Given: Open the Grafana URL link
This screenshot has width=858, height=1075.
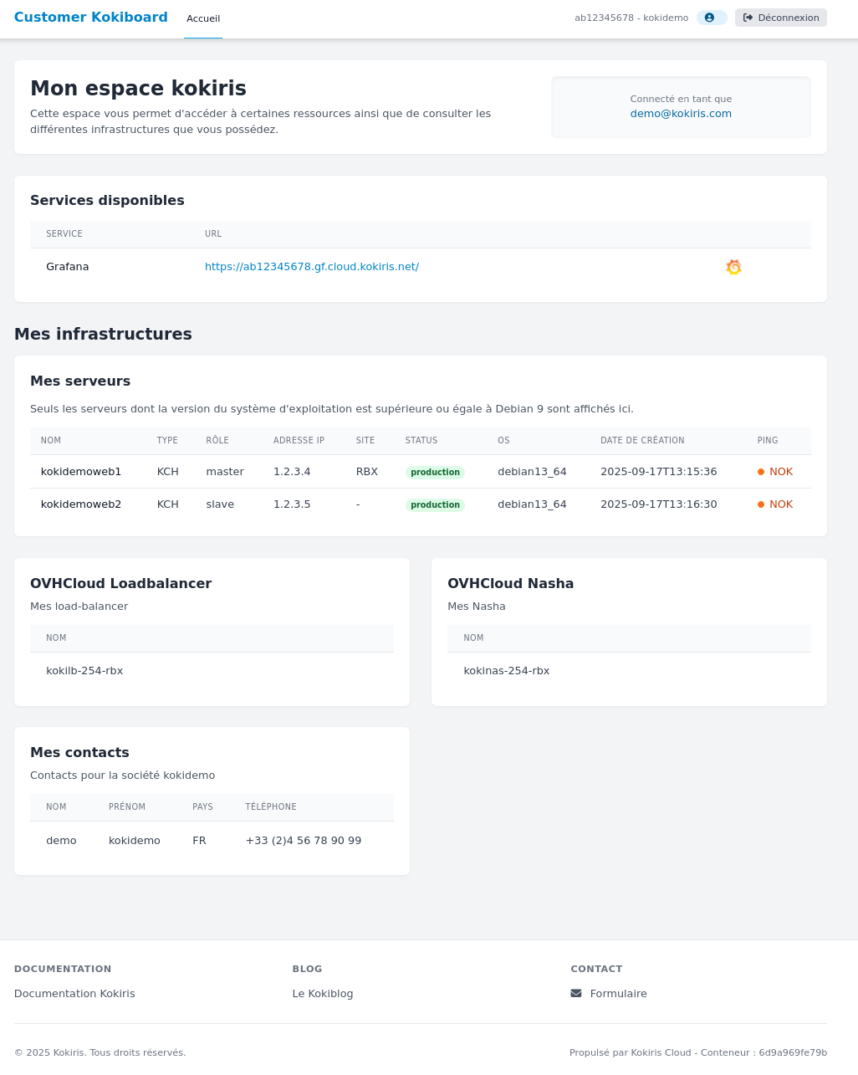Looking at the screenshot, I should (x=311, y=267).
